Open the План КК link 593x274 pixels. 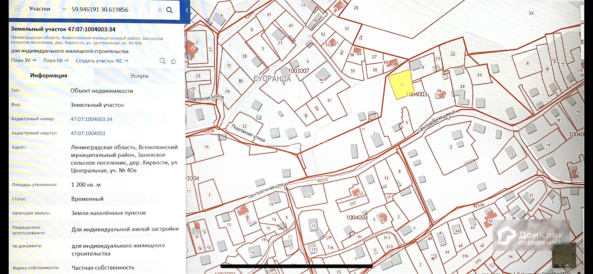point(56,61)
